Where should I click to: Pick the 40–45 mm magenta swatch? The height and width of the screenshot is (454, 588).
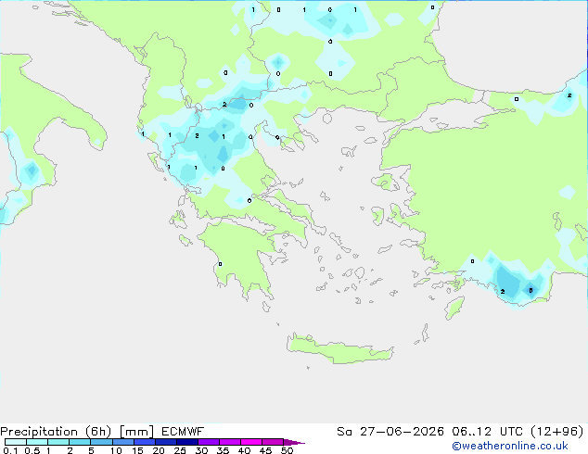[x=251, y=442]
